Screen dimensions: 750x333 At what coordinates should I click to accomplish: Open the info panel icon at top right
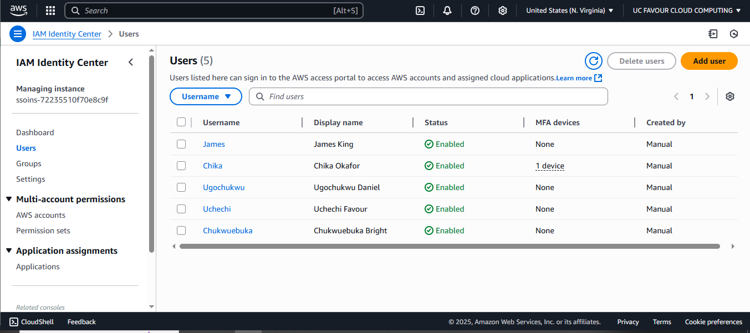coord(713,34)
